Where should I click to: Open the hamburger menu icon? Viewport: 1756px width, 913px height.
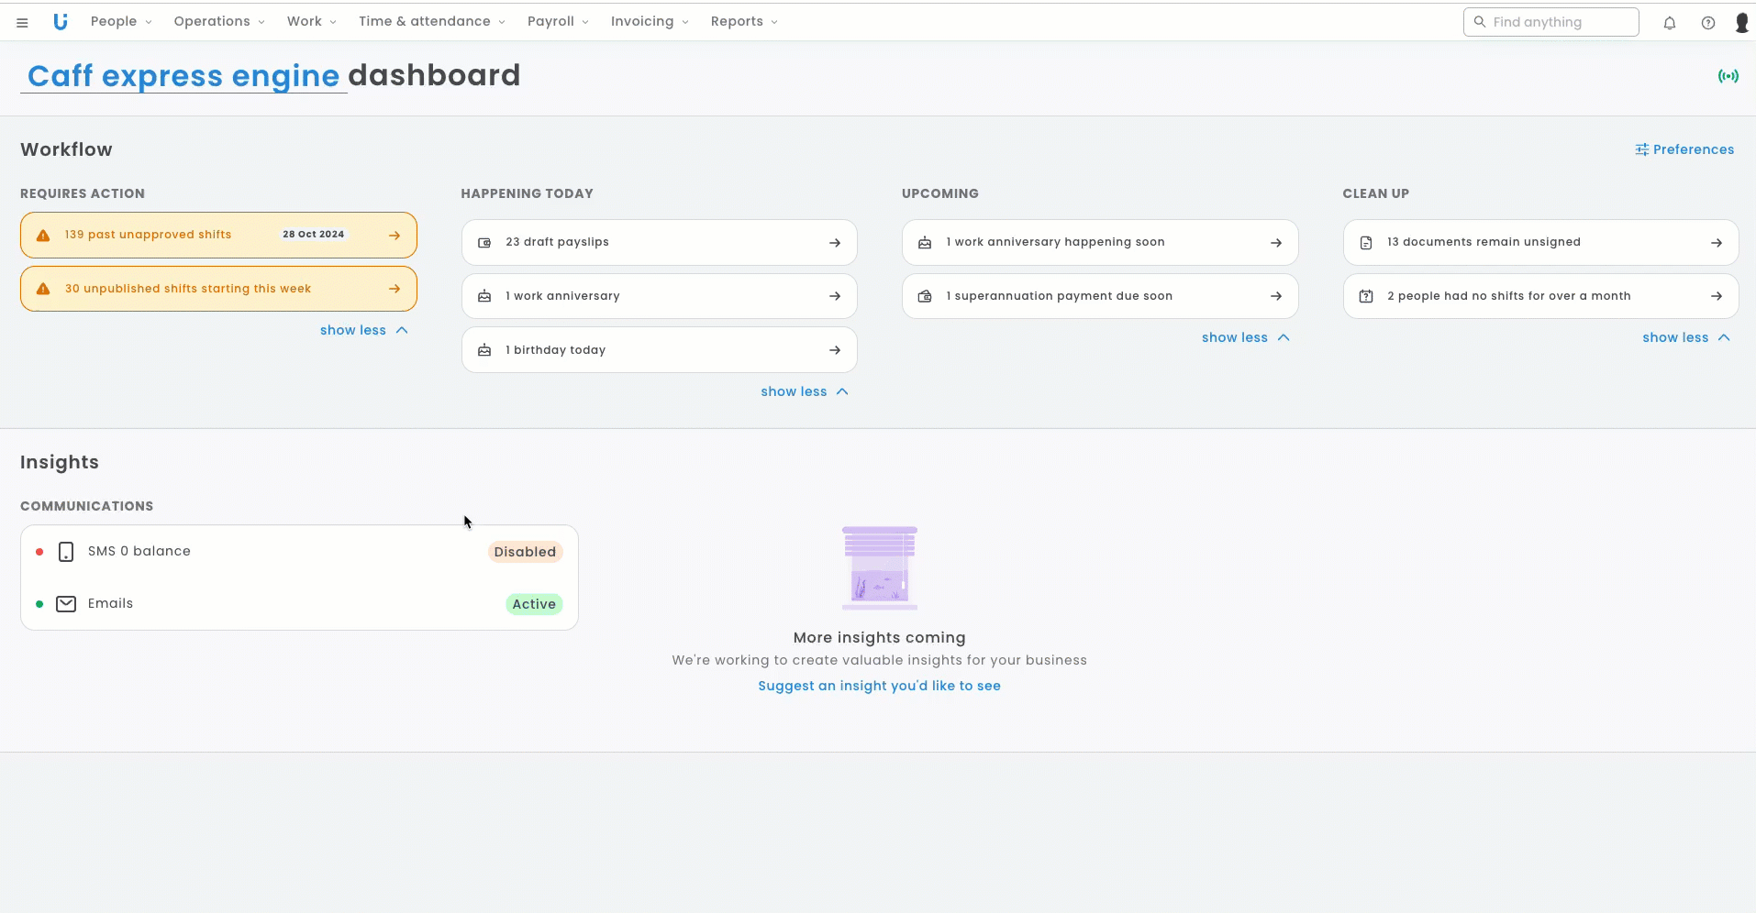tap(22, 22)
